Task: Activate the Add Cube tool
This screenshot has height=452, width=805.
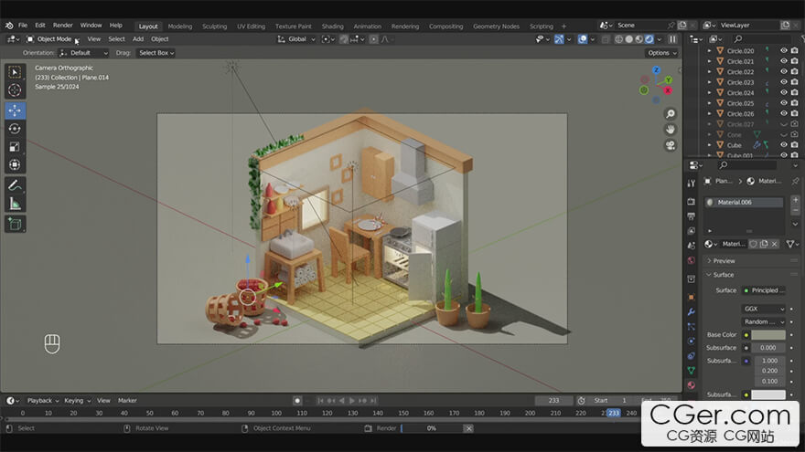Action: pyautogui.click(x=15, y=224)
